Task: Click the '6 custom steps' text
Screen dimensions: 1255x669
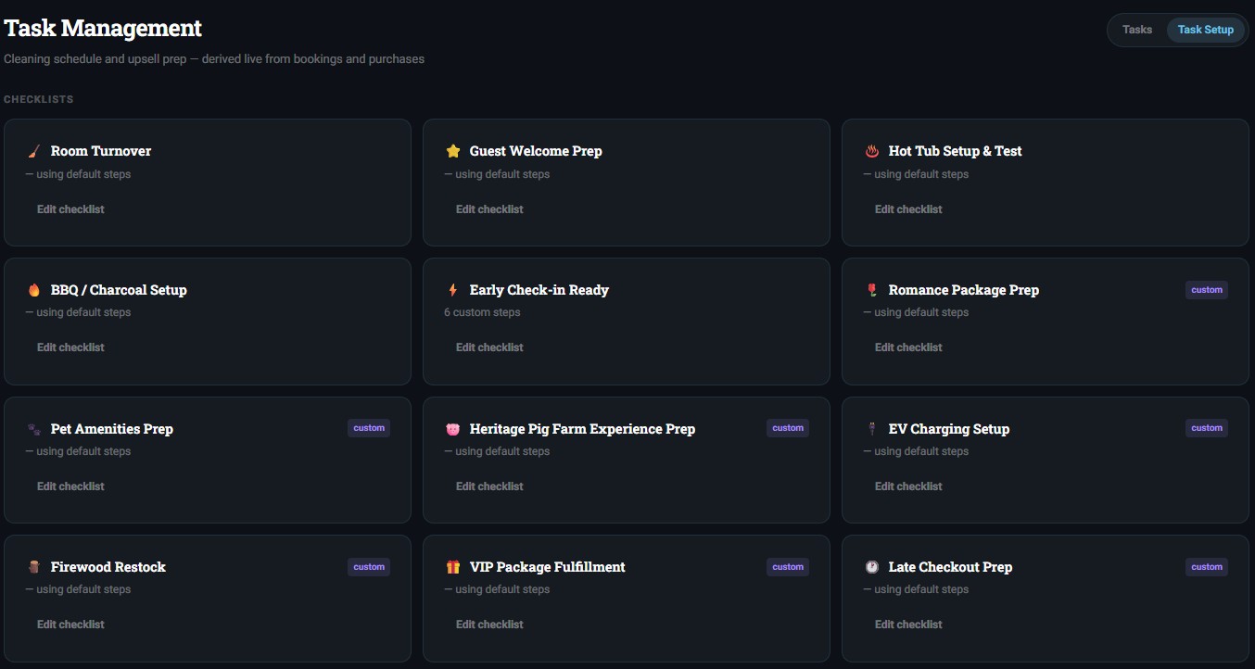Action: (x=482, y=312)
